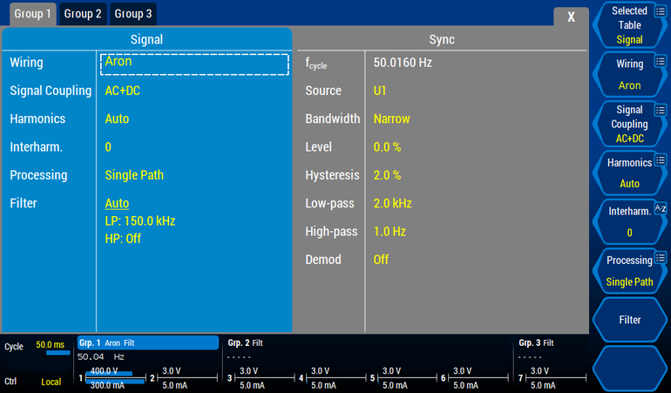Screen dimensions: 671x393
Task: Select Grp. 2 Filt status header
Action: pyautogui.click(x=245, y=343)
